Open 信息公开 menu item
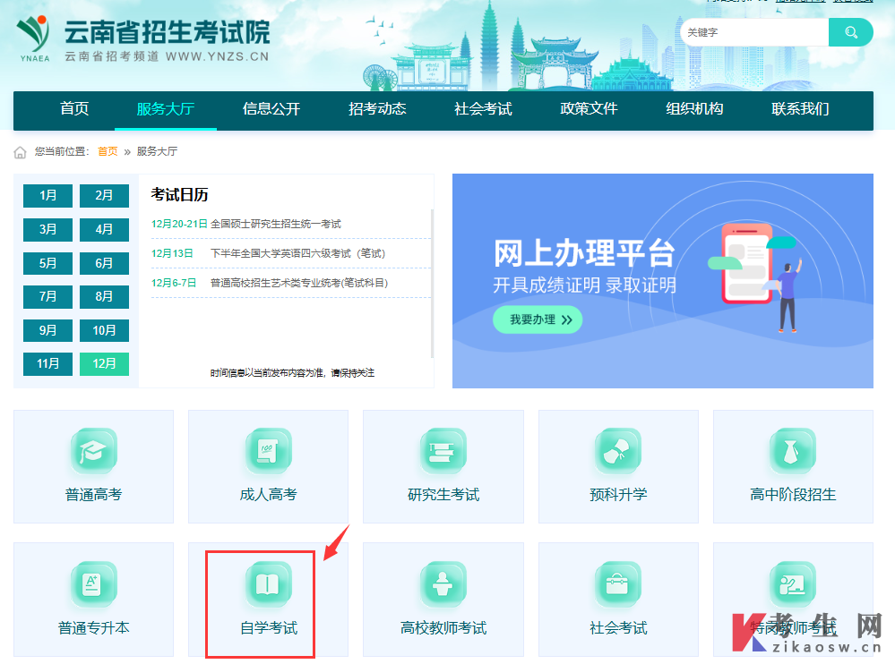This screenshot has width=895, height=664. pyautogui.click(x=271, y=109)
